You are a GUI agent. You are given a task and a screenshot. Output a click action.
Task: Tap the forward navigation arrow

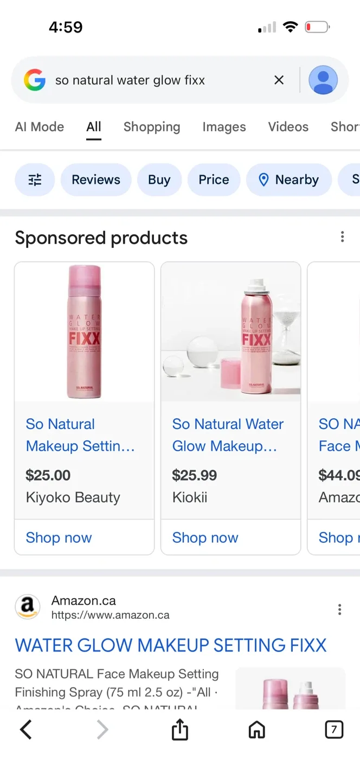pyautogui.click(x=102, y=729)
